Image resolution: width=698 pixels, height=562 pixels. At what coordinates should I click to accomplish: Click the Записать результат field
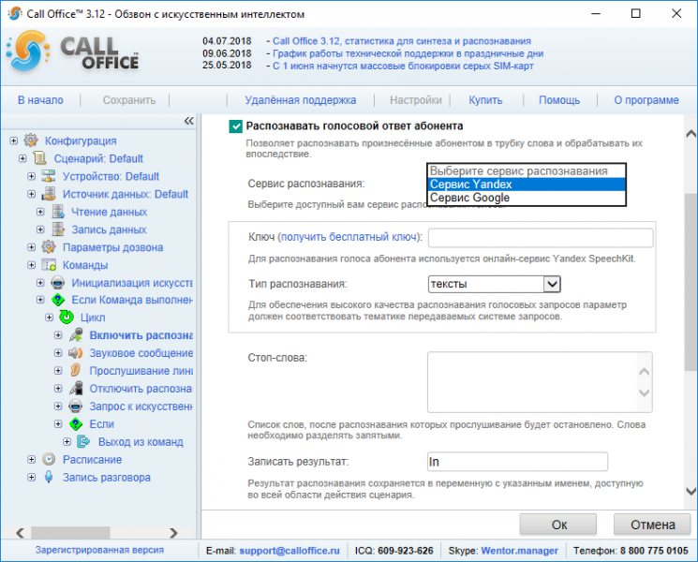coord(517,462)
